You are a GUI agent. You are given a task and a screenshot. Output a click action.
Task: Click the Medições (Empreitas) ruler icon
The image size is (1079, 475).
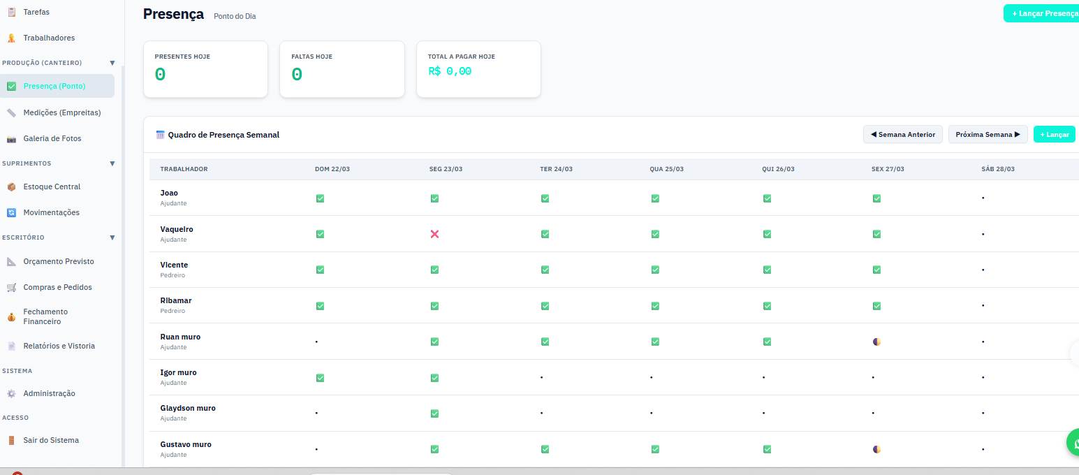pyautogui.click(x=11, y=112)
